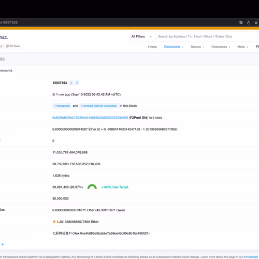Image resolution: width=259 pixels, height=259 pixels.
Task: Click the blue down arrow to see more
Action: coord(3,244)
